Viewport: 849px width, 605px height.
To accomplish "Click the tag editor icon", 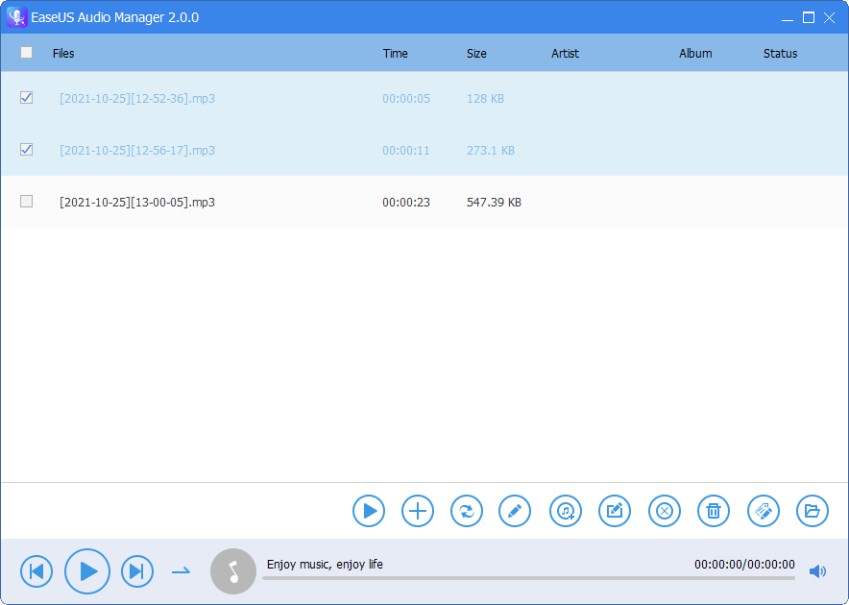I will point(764,511).
